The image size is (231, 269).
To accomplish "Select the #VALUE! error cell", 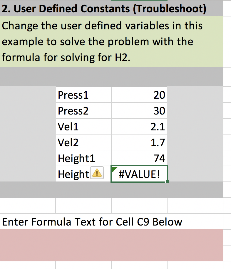I will coord(139,174).
